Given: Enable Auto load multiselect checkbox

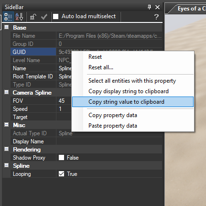Looking at the screenshot, I should 55,16.
